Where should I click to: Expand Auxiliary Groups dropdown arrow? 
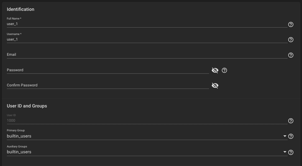[x=285, y=152]
